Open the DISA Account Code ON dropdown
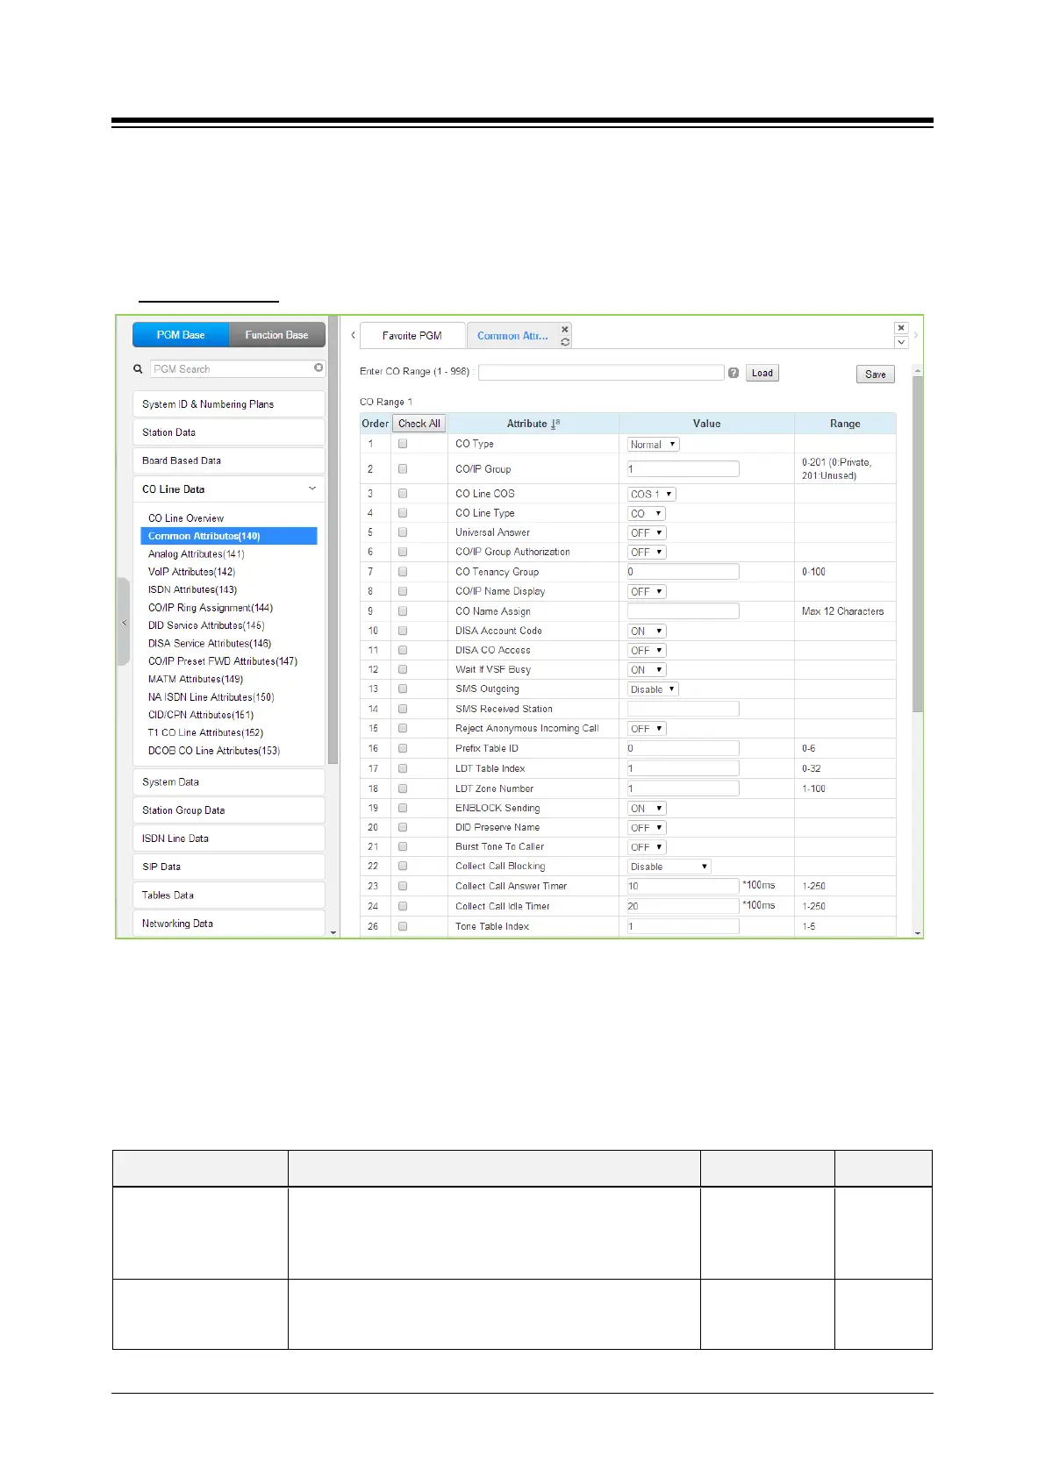Image resolution: width=1045 pixels, height=1477 pixels. [647, 631]
